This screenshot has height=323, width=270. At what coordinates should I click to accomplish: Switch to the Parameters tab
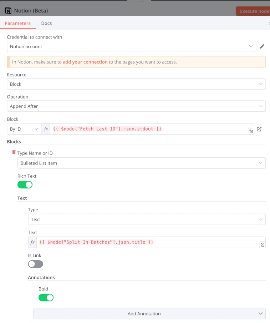tap(18, 23)
